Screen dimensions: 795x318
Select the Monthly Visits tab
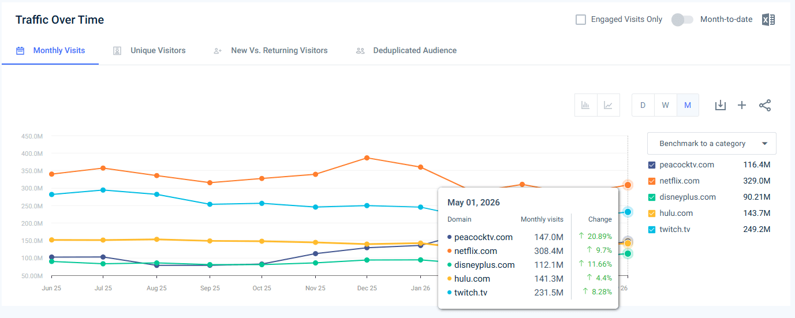[x=50, y=51]
